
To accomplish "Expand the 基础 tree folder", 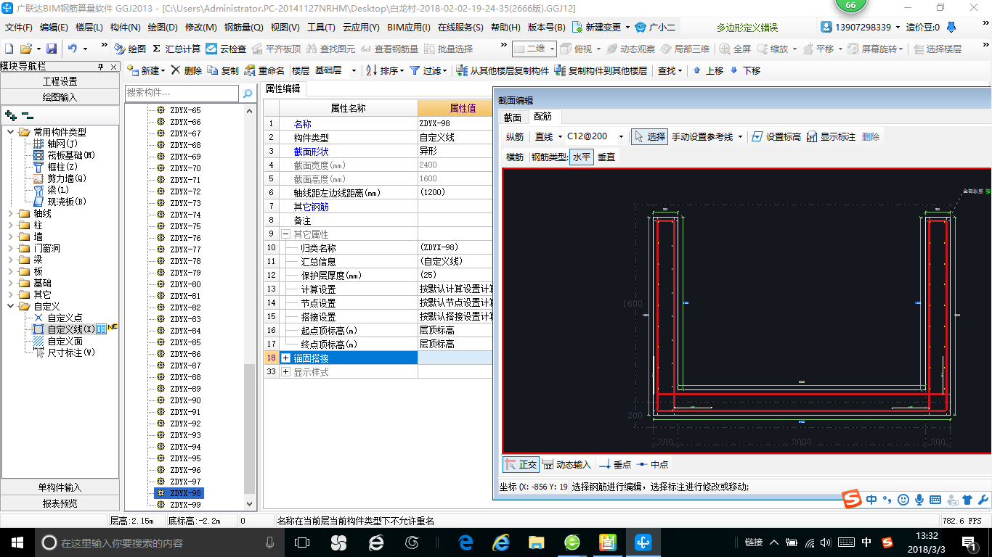I will 11,283.
